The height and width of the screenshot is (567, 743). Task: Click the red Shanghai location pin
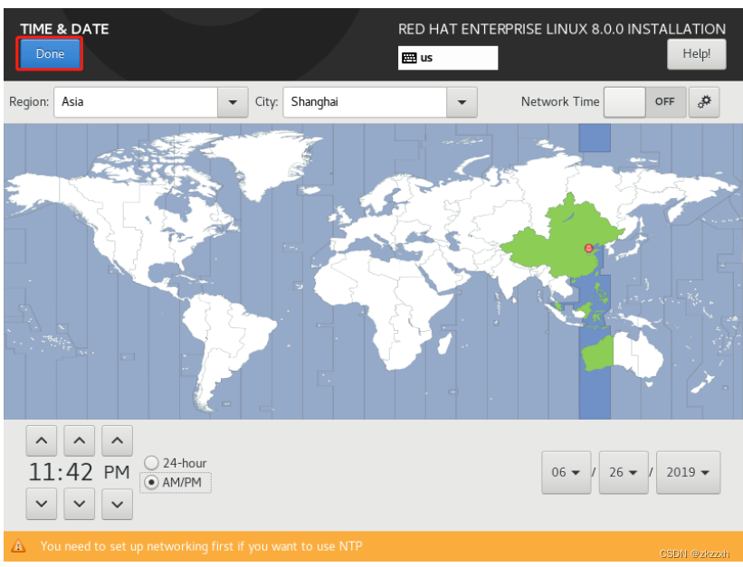pos(588,249)
